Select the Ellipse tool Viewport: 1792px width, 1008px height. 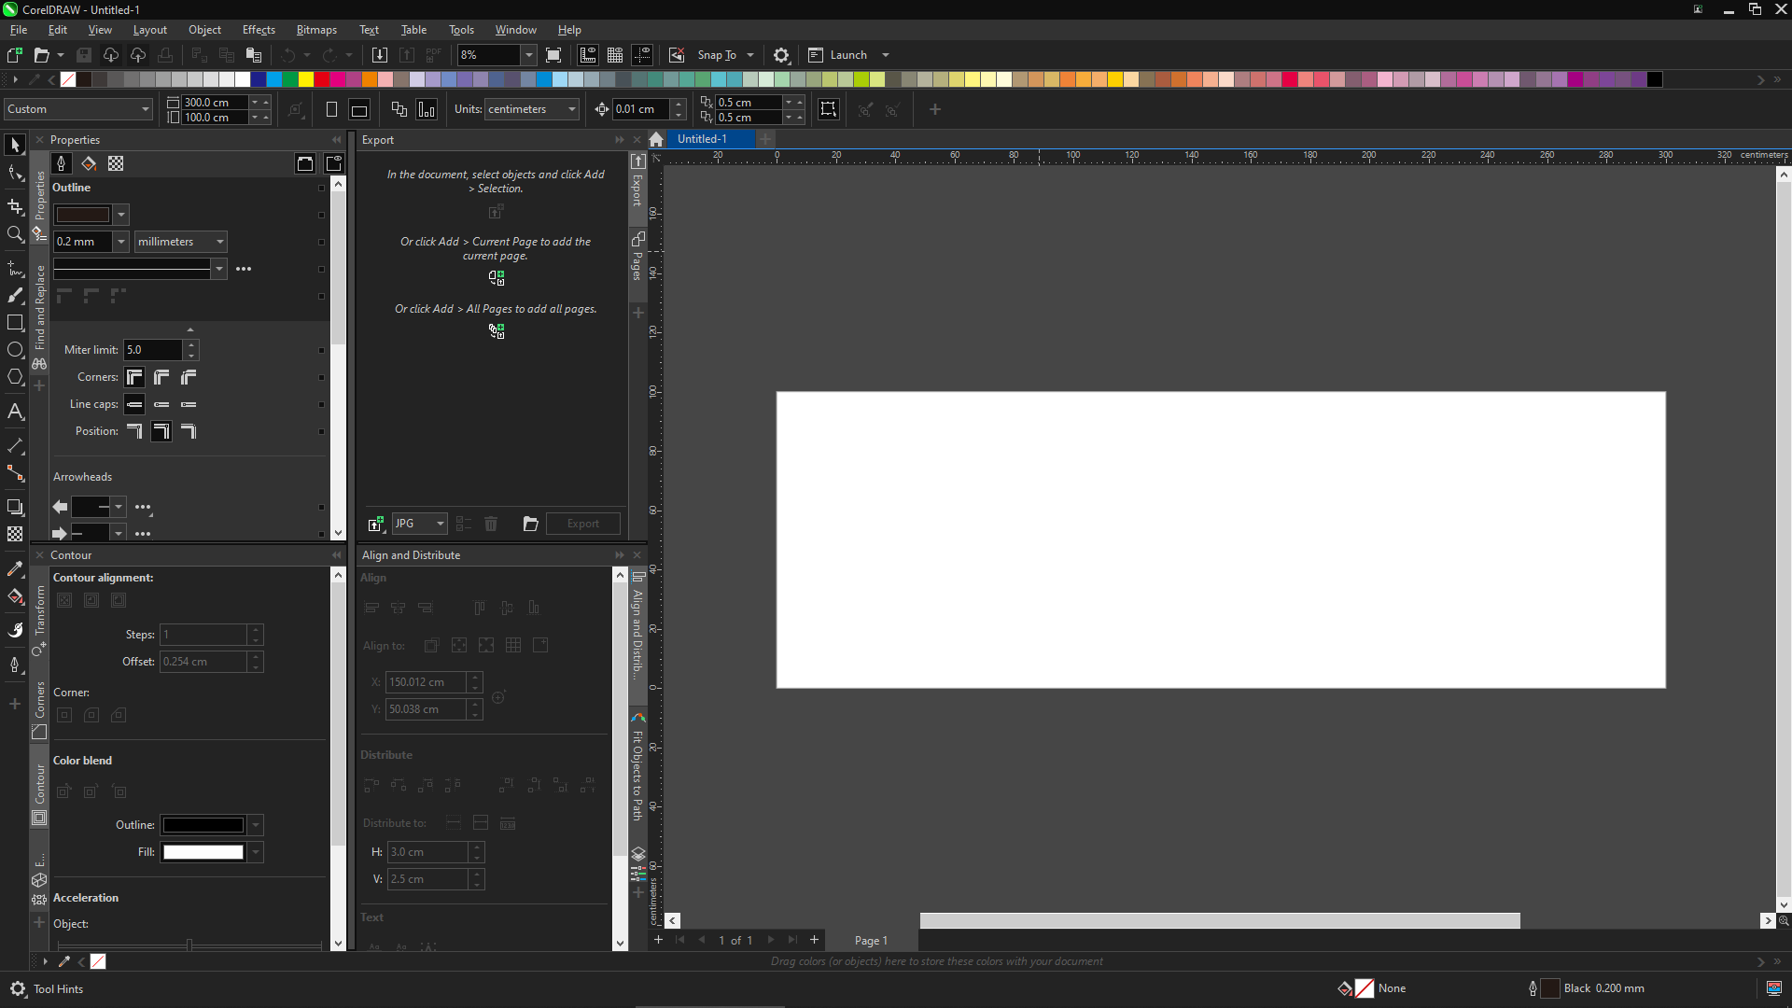(15, 350)
